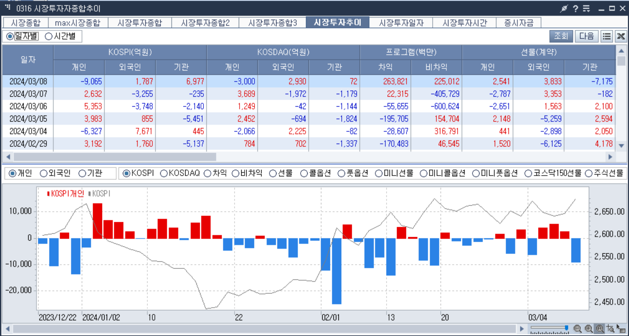Select the 미니콜옵션 radio option
Screen dimensions: 629x336
[423, 174]
